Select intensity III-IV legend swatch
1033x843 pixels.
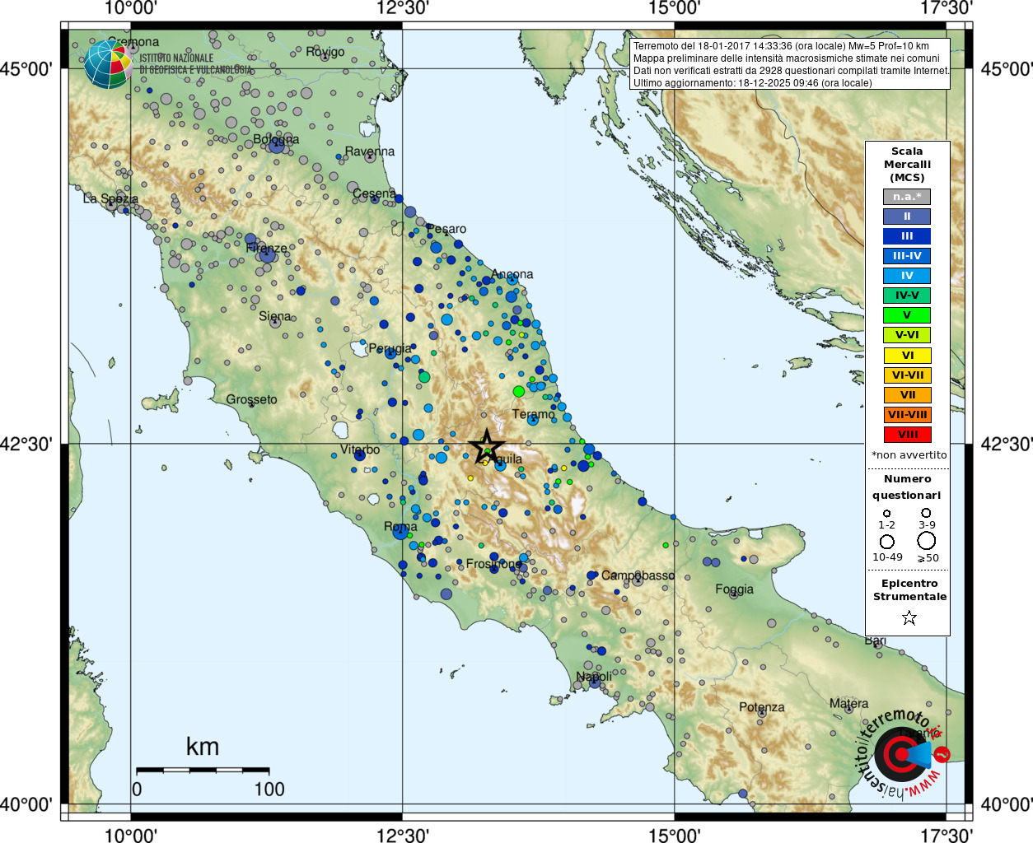pos(907,256)
